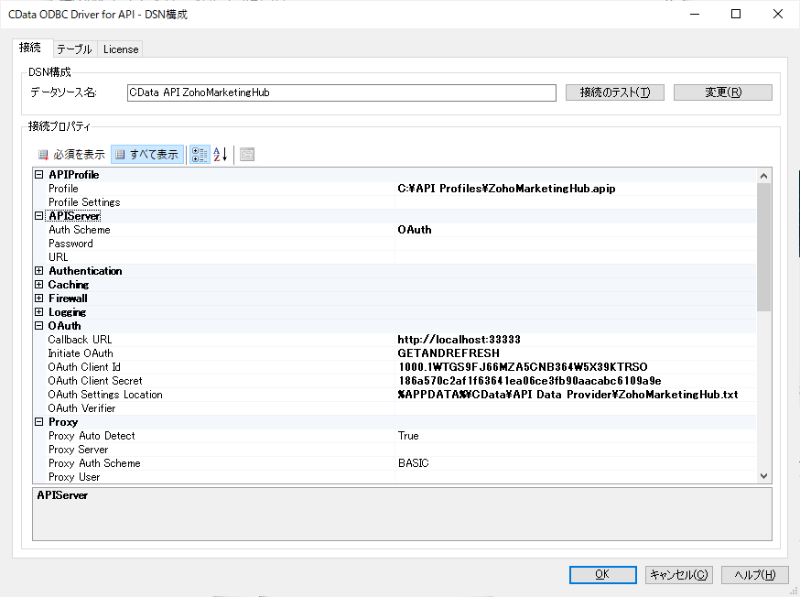Screen dimensions: 800x597
Task: Click the True value of Proxy Auto Detect
Action: pyautogui.click(x=408, y=436)
